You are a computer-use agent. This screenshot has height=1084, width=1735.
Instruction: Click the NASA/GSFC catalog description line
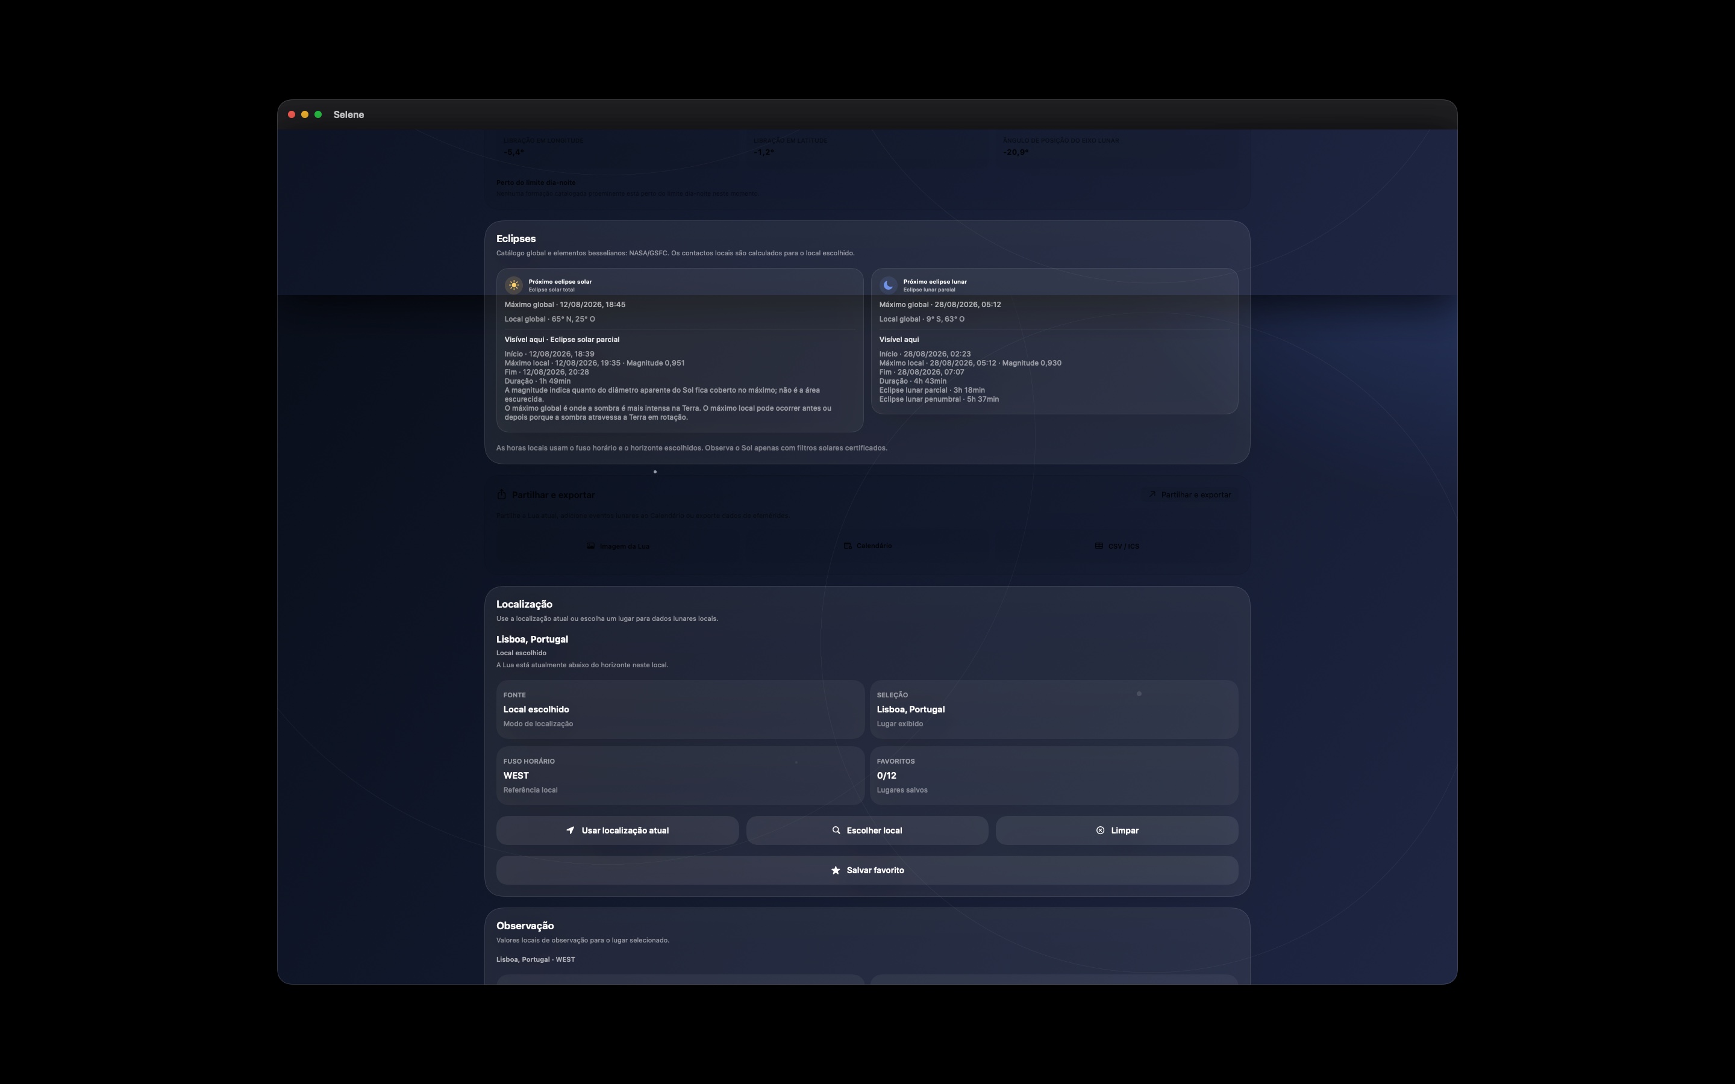tap(675, 253)
